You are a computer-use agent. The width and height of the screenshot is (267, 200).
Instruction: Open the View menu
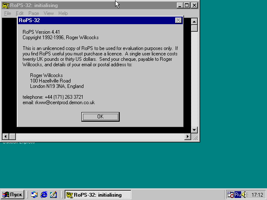coord(48,13)
